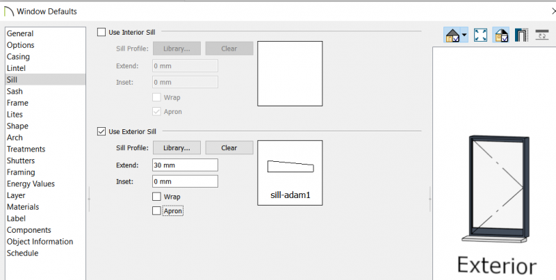The height and width of the screenshot is (280, 556).
Task: Go to the Layer panel
Action: [x=16, y=195]
